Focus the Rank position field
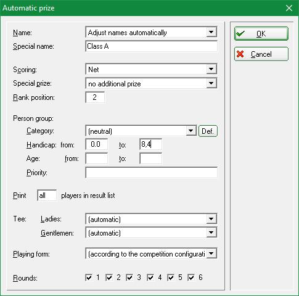The height and width of the screenshot is (296, 299). click(x=95, y=97)
